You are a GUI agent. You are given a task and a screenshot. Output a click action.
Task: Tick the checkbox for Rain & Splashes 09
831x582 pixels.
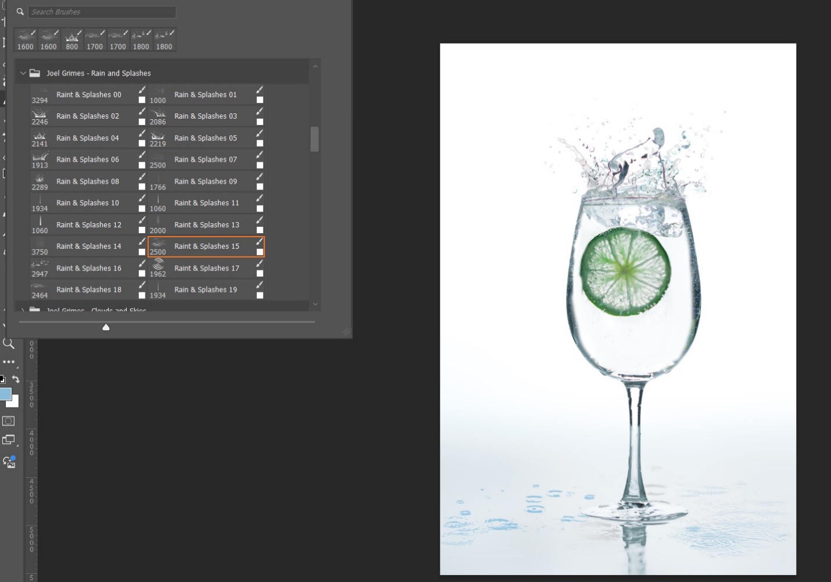tap(260, 187)
